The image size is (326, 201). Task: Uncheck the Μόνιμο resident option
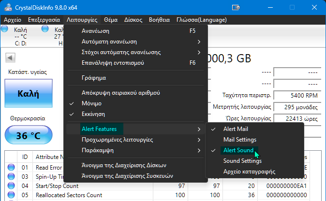pyautogui.click(x=91, y=103)
